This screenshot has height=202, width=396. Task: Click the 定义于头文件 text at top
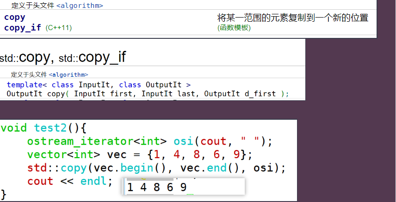(32, 6)
